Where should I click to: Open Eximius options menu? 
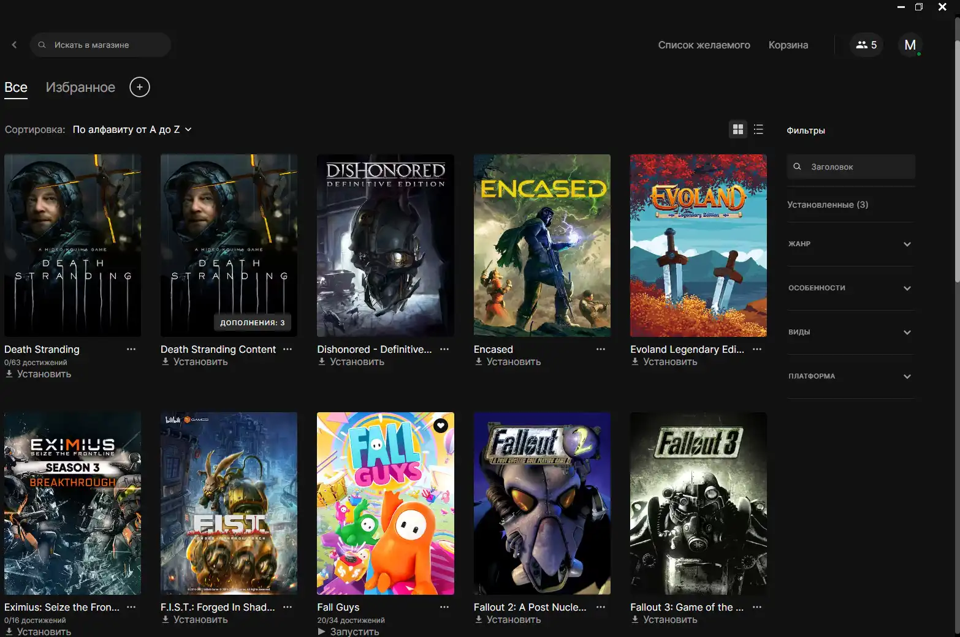131,607
